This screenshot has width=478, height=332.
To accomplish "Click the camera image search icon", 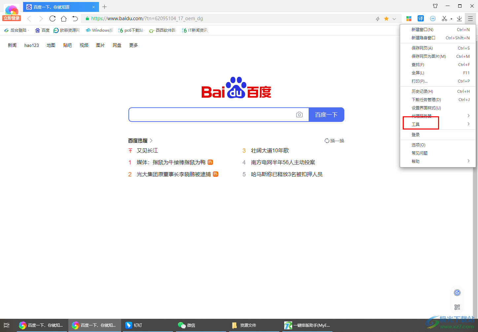I will pos(299,115).
